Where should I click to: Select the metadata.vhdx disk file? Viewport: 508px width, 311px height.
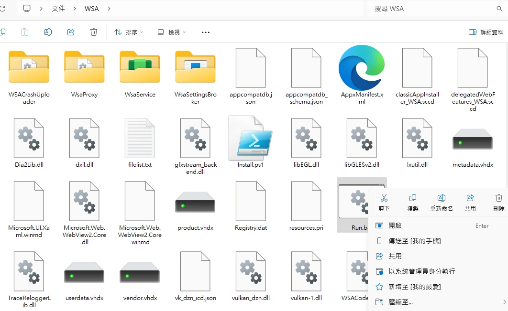pos(472,141)
